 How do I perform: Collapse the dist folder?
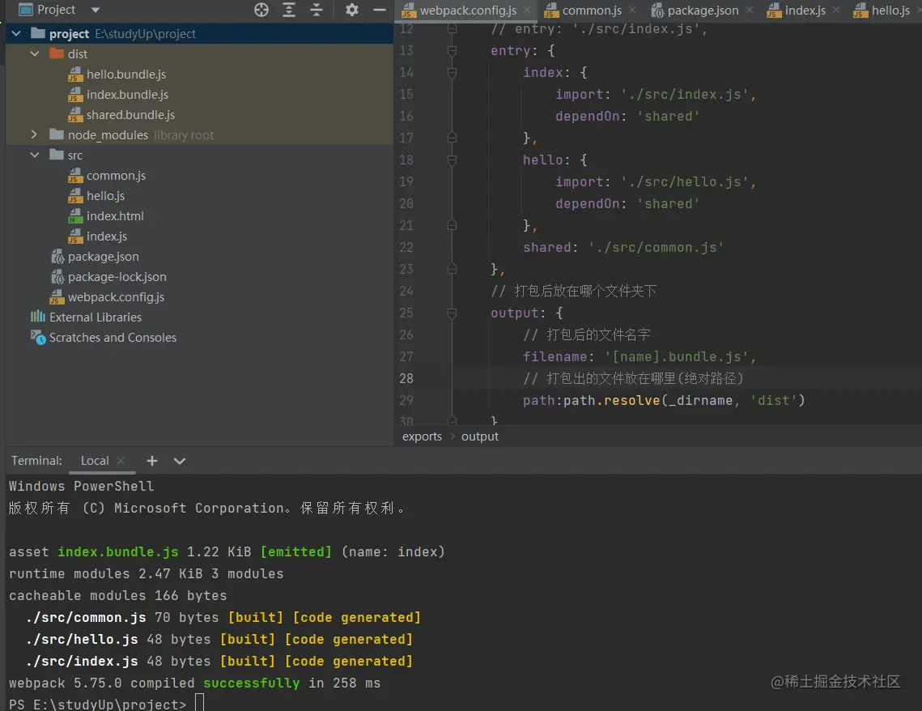[35, 54]
